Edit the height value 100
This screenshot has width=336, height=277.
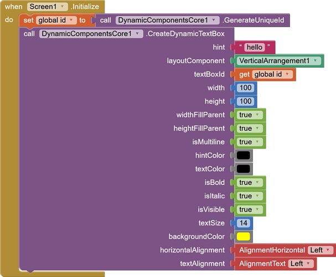click(x=246, y=101)
